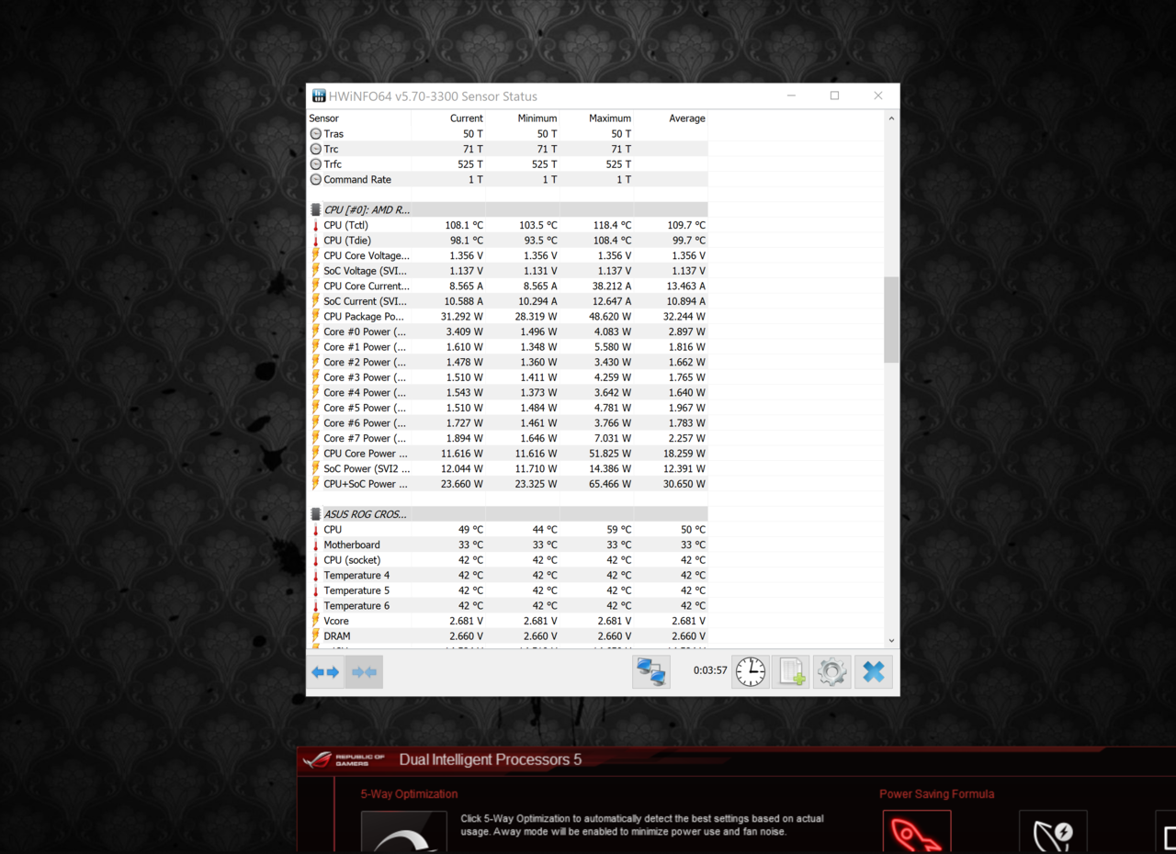Click the 0:03:57 elapsed time readout
1176x854 pixels.
click(x=710, y=671)
